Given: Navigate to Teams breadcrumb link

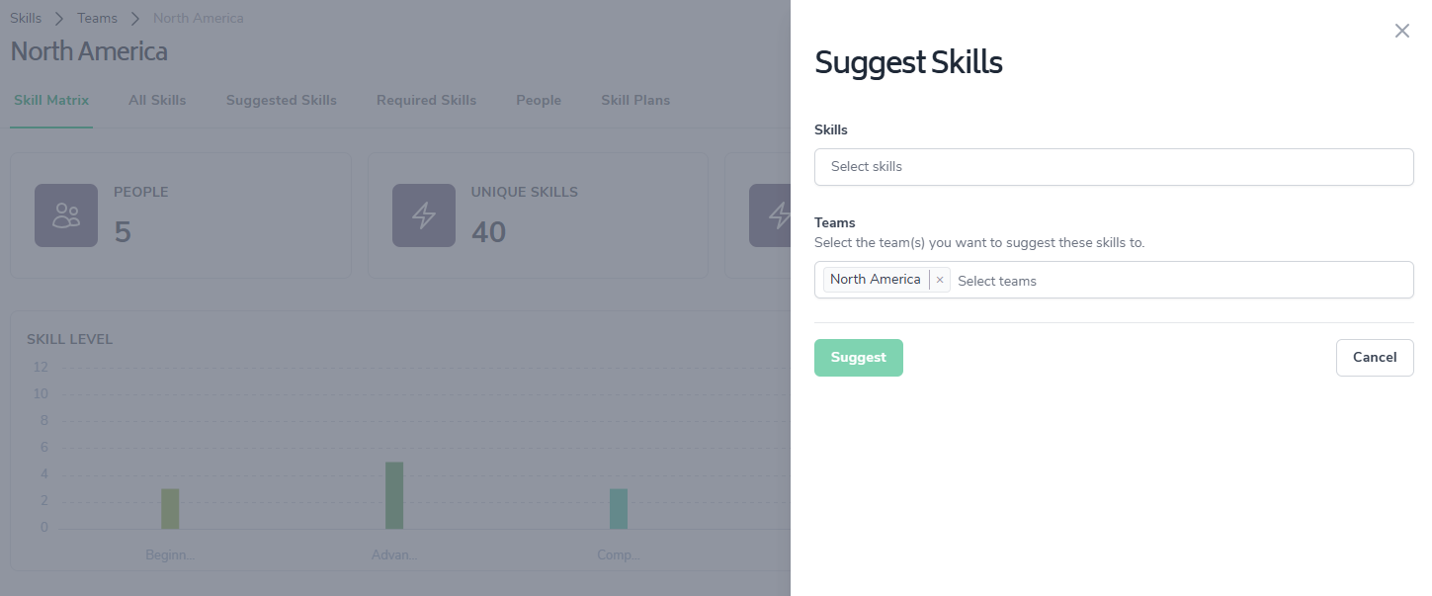Looking at the screenshot, I should pyautogui.click(x=97, y=18).
